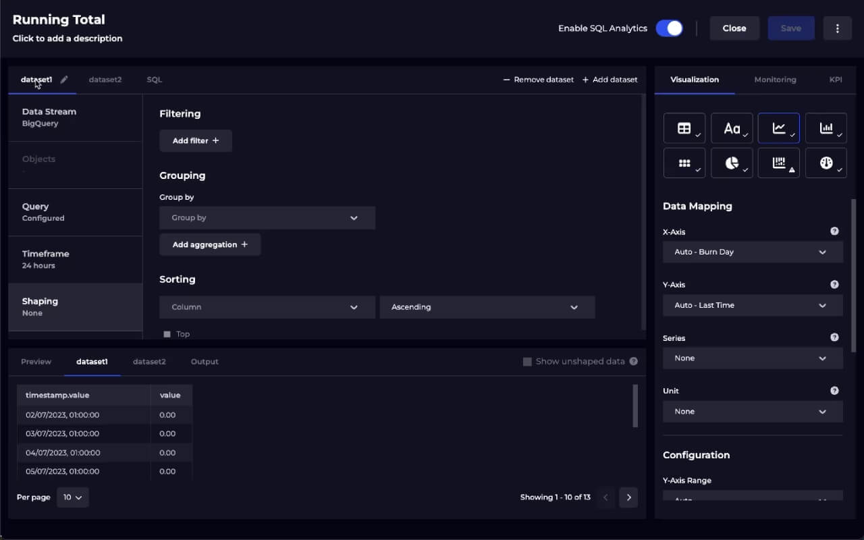Click the 03/07/2023, 01:00:00 cell
This screenshot has height=540, width=864.
[84, 434]
